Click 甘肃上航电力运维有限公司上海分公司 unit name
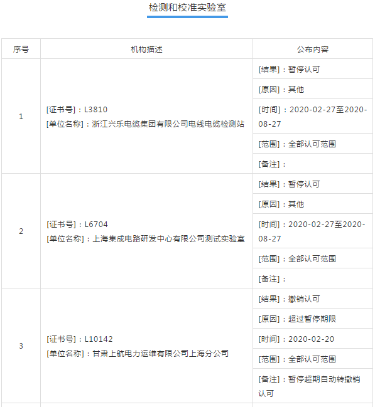Viewport: 375px width, 407px height. point(160,354)
